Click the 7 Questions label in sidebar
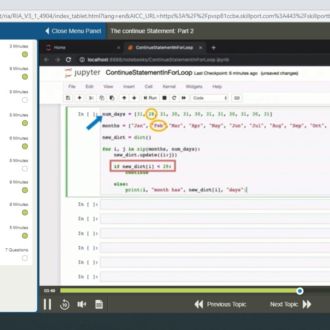Screen dimensions: 330x330 [x=16, y=250]
